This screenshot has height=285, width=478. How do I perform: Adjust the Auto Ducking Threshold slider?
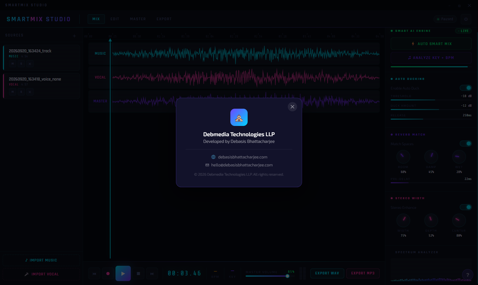click(431, 100)
